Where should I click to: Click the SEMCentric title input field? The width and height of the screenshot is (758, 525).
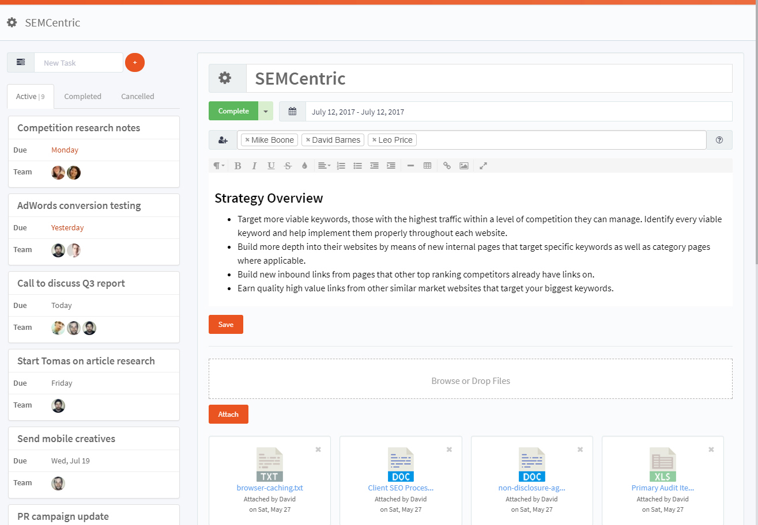pos(489,78)
